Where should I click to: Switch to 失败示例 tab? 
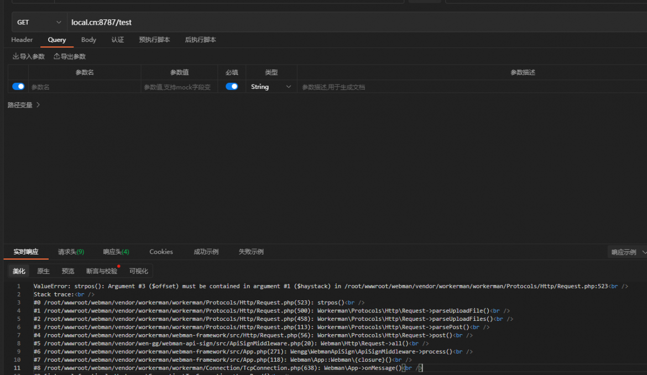[x=251, y=252]
